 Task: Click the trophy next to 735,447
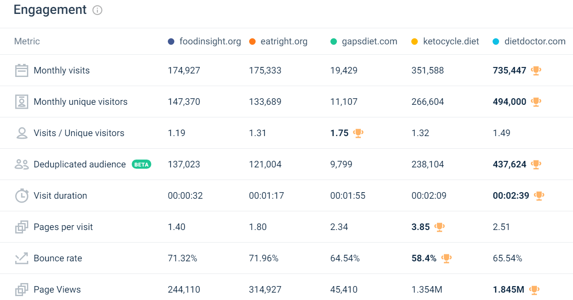tap(536, 70)
